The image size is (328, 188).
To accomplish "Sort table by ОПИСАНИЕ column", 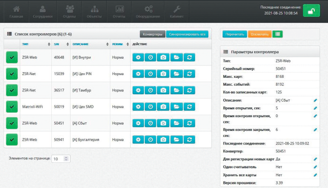I will point(90,44).
